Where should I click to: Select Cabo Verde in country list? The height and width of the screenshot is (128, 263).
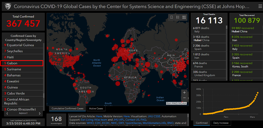point(23,93)
